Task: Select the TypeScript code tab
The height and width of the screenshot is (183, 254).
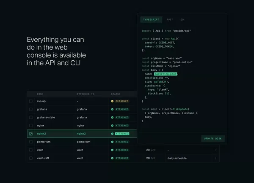Action: [151, 19]
